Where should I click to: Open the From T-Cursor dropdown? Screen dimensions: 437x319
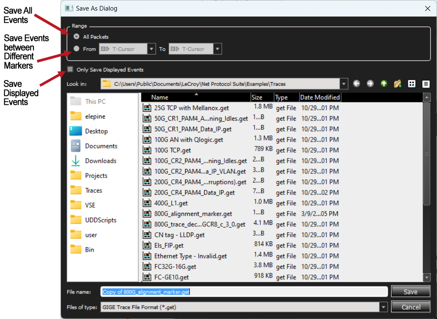(151, 49)
